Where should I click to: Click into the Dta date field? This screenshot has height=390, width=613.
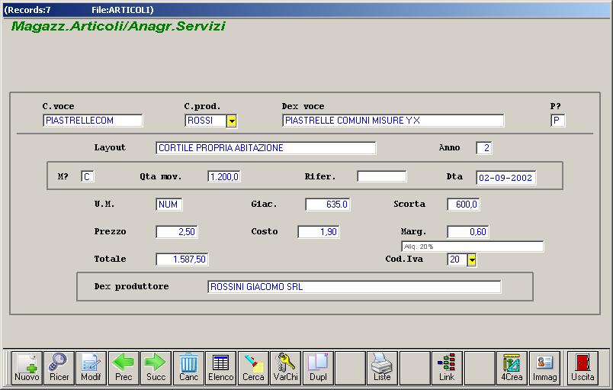point(505,177)
